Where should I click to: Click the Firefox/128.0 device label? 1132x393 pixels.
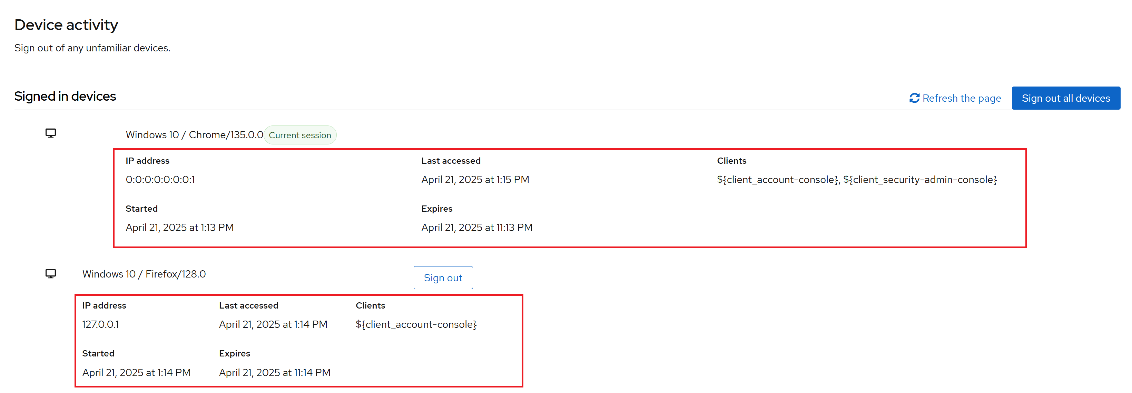click(144, 274)
